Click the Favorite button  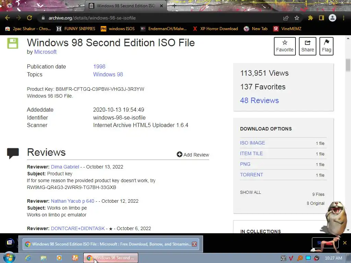(x=285, y=46)
